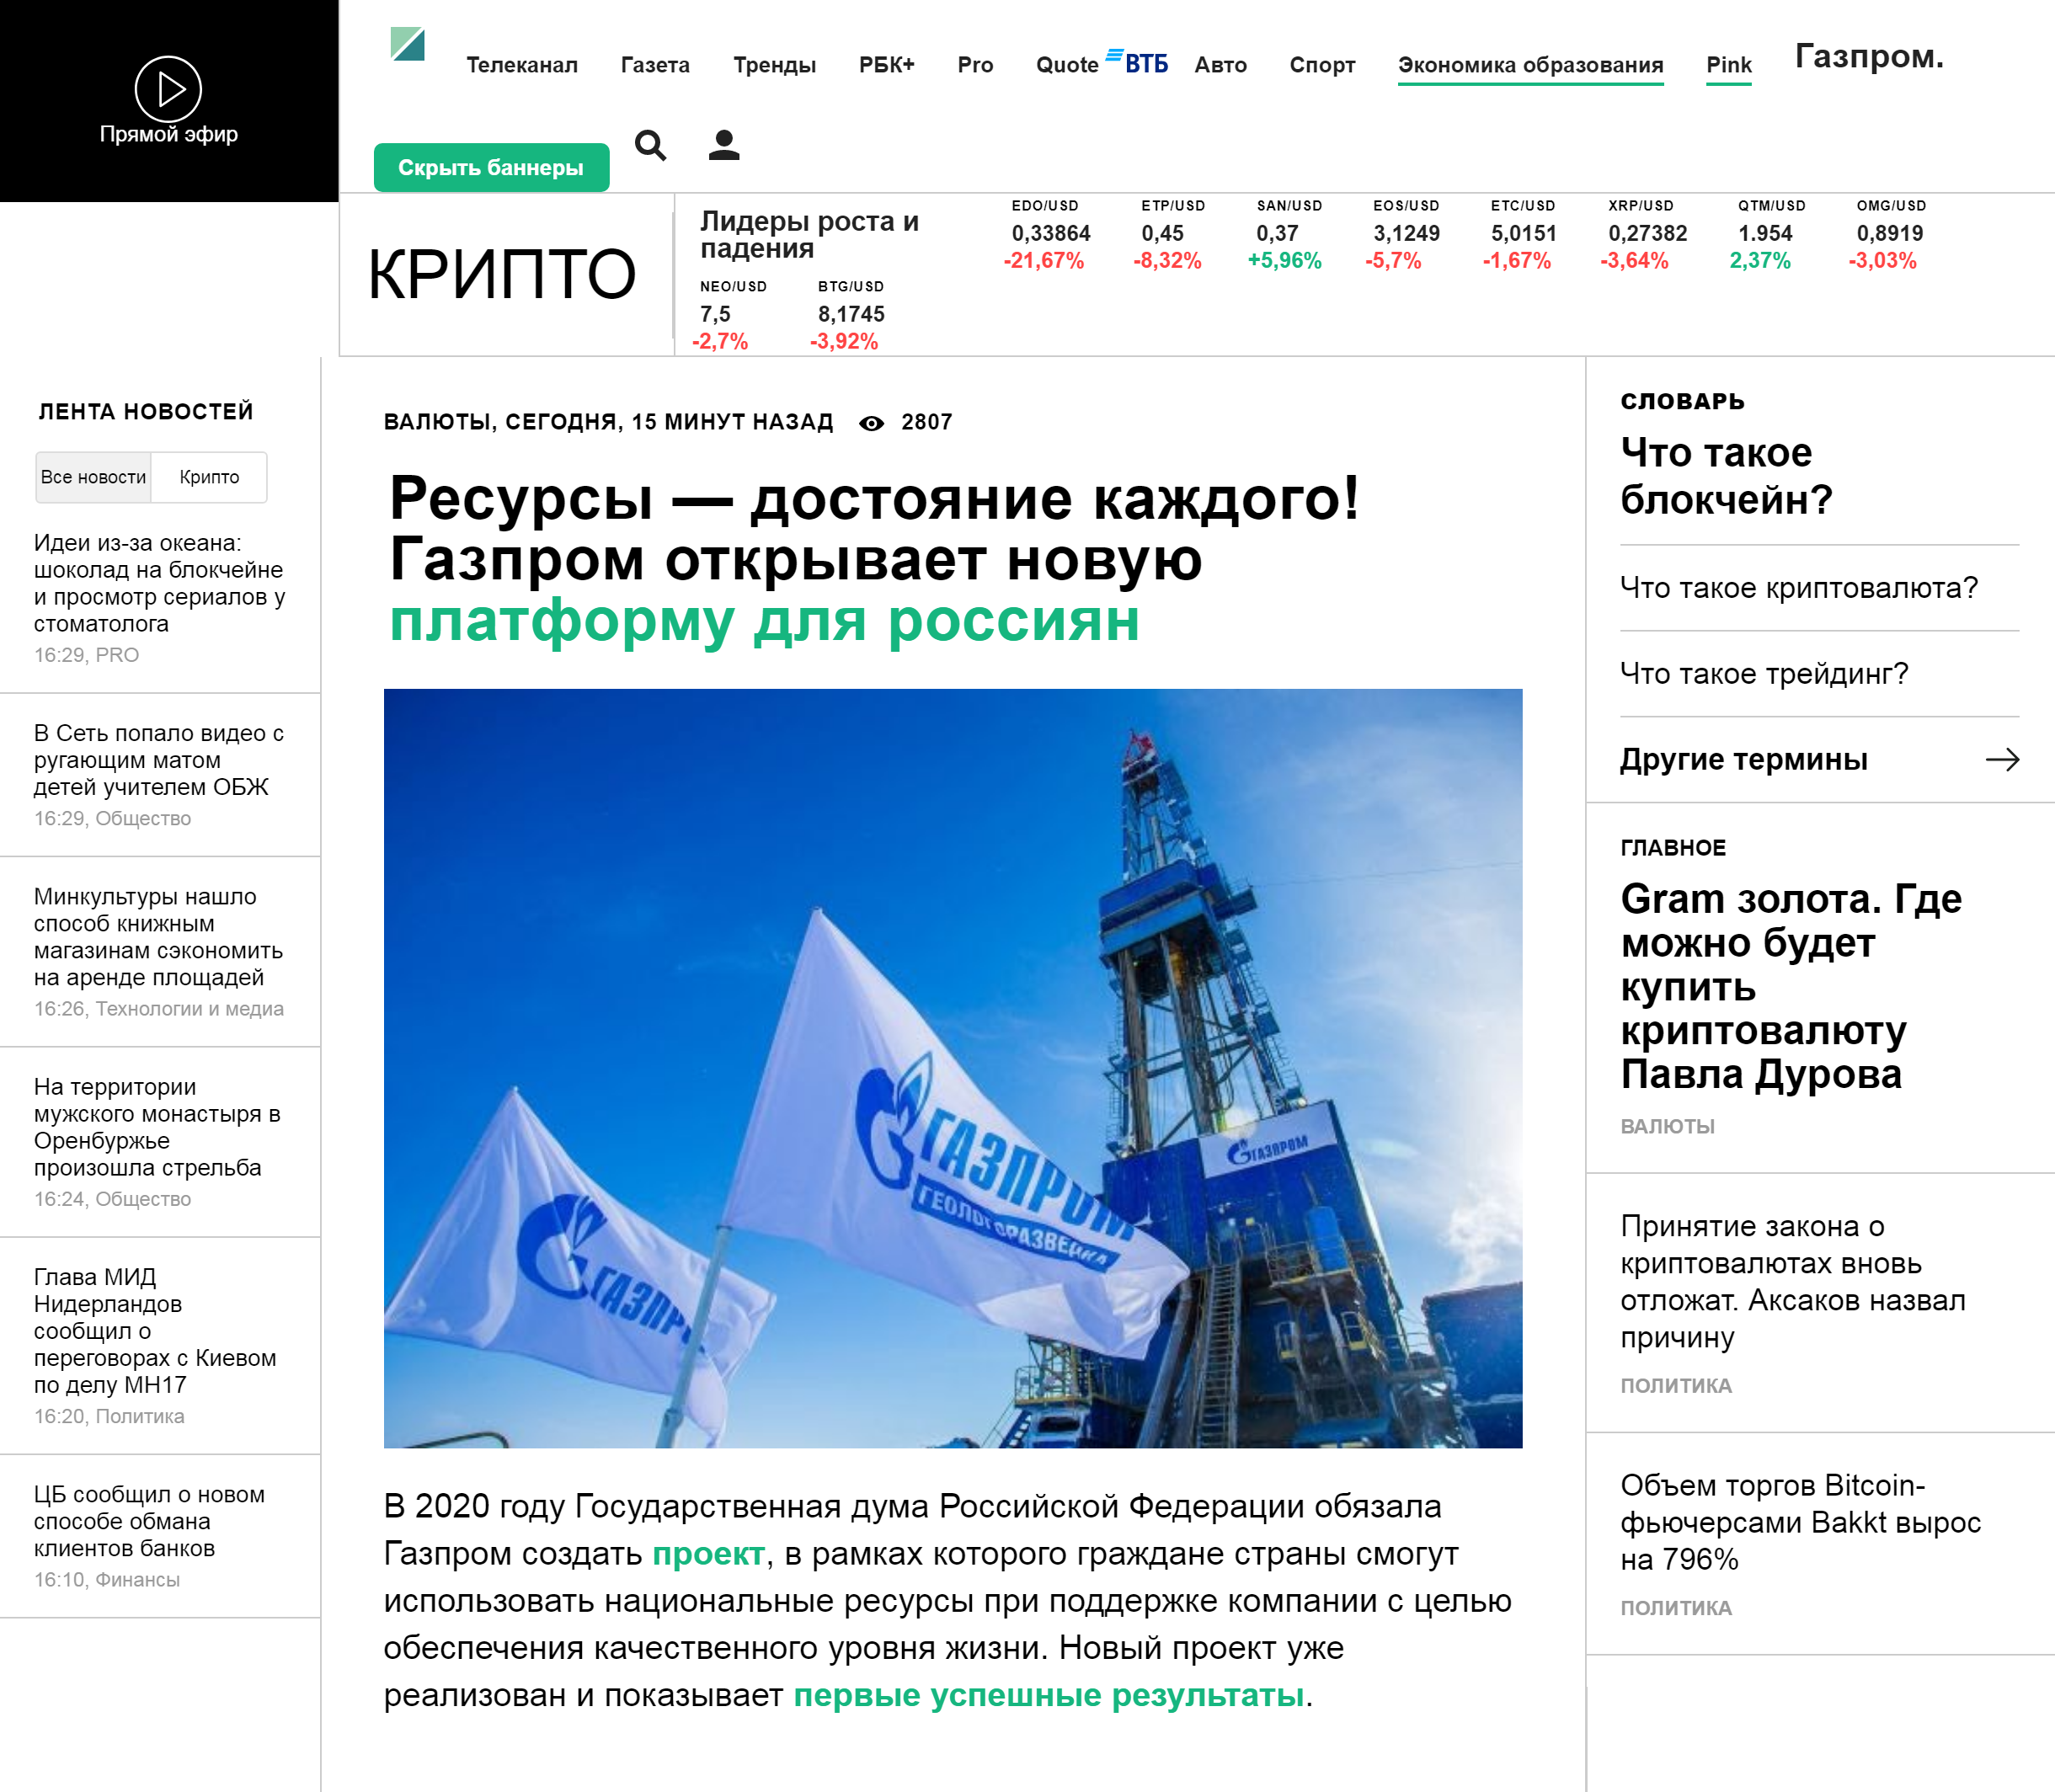Click ПОЛИТИКА tag under Аксаков story
This screenshot has height=1792, width=2055.
point(1676,1386)
